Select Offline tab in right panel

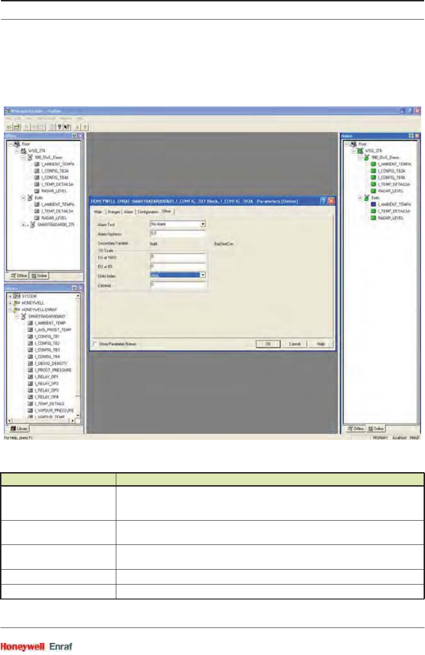pos(356,428)
